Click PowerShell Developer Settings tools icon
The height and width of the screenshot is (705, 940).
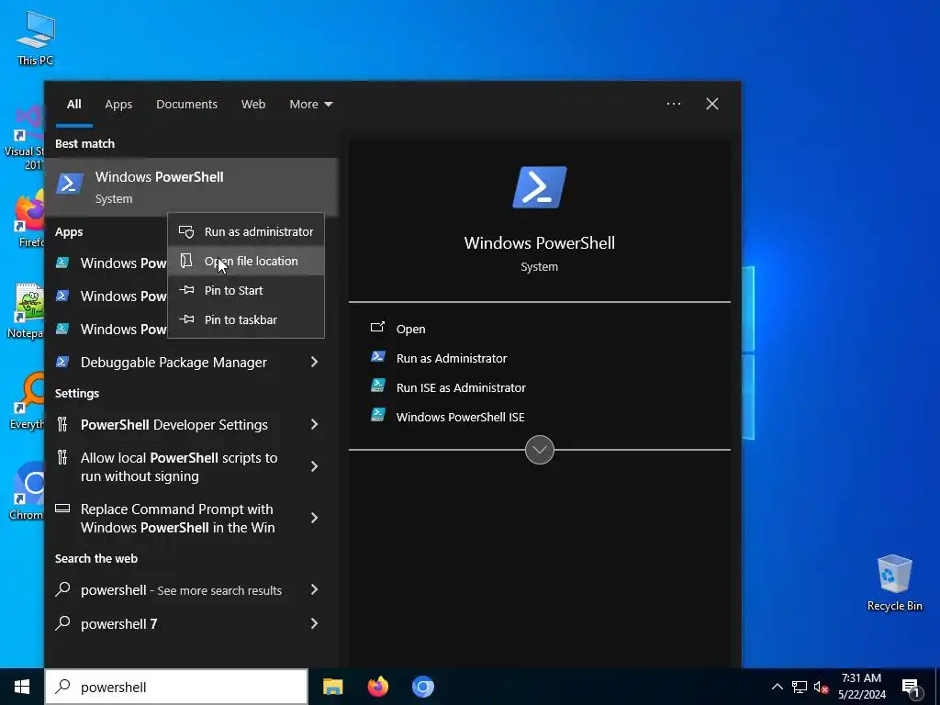point(62,424)
